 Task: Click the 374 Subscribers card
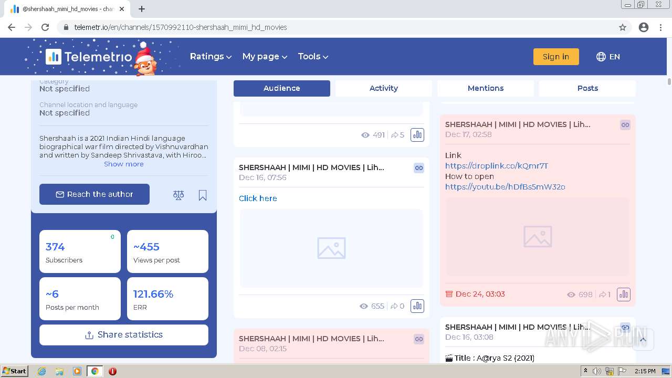coord(80,251)
